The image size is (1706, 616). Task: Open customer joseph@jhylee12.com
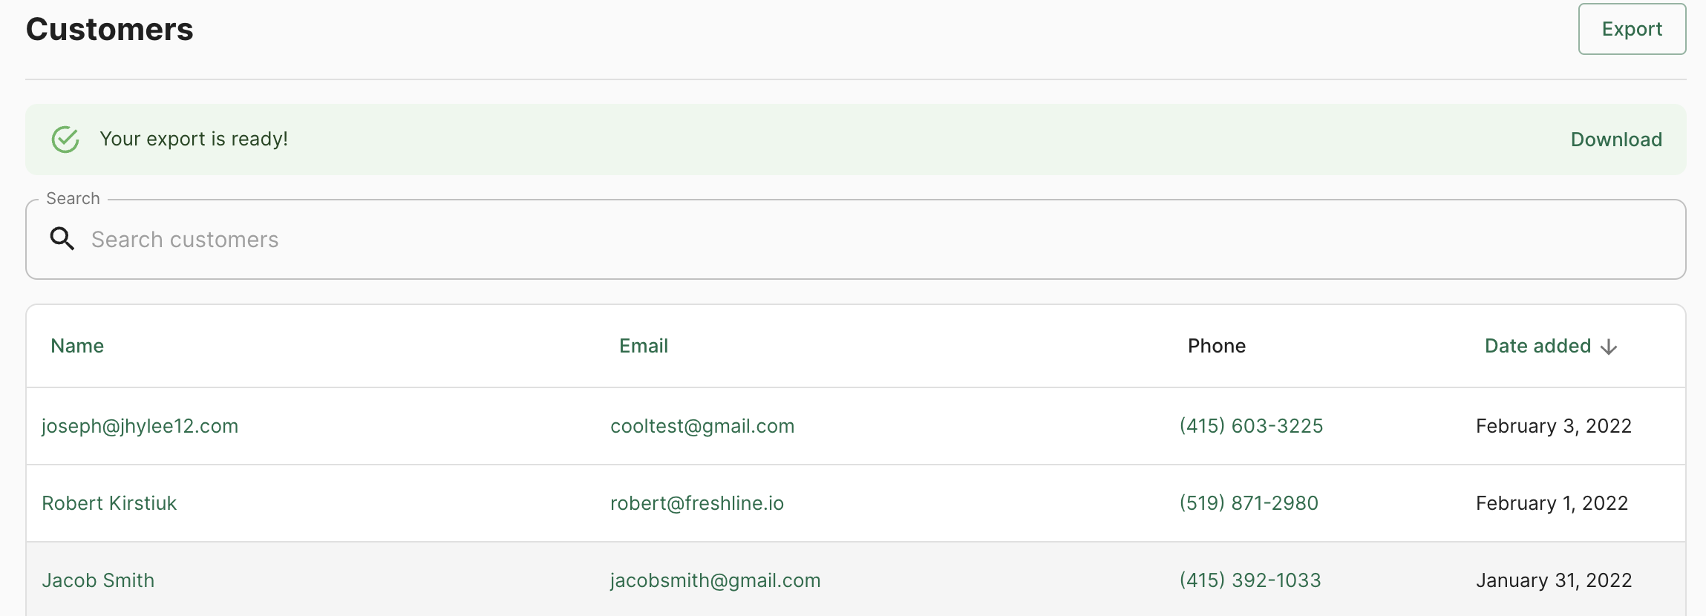tap(140, 426)
